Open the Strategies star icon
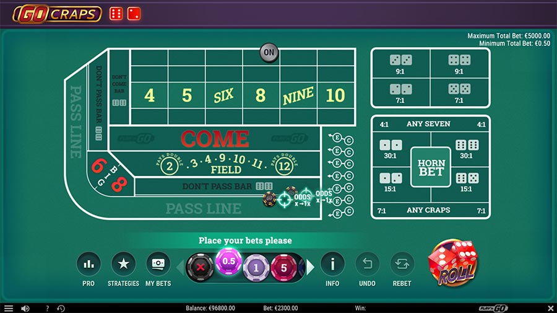 pyautogui.click(x=123, y=264)
